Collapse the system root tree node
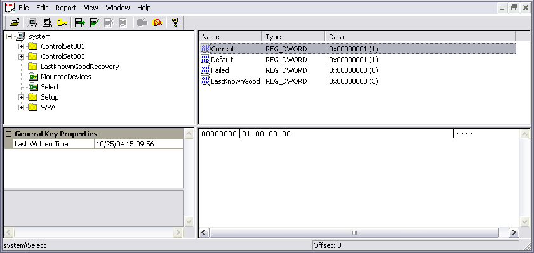The width and height of the screenshot is (534, 253). [9, 36]
